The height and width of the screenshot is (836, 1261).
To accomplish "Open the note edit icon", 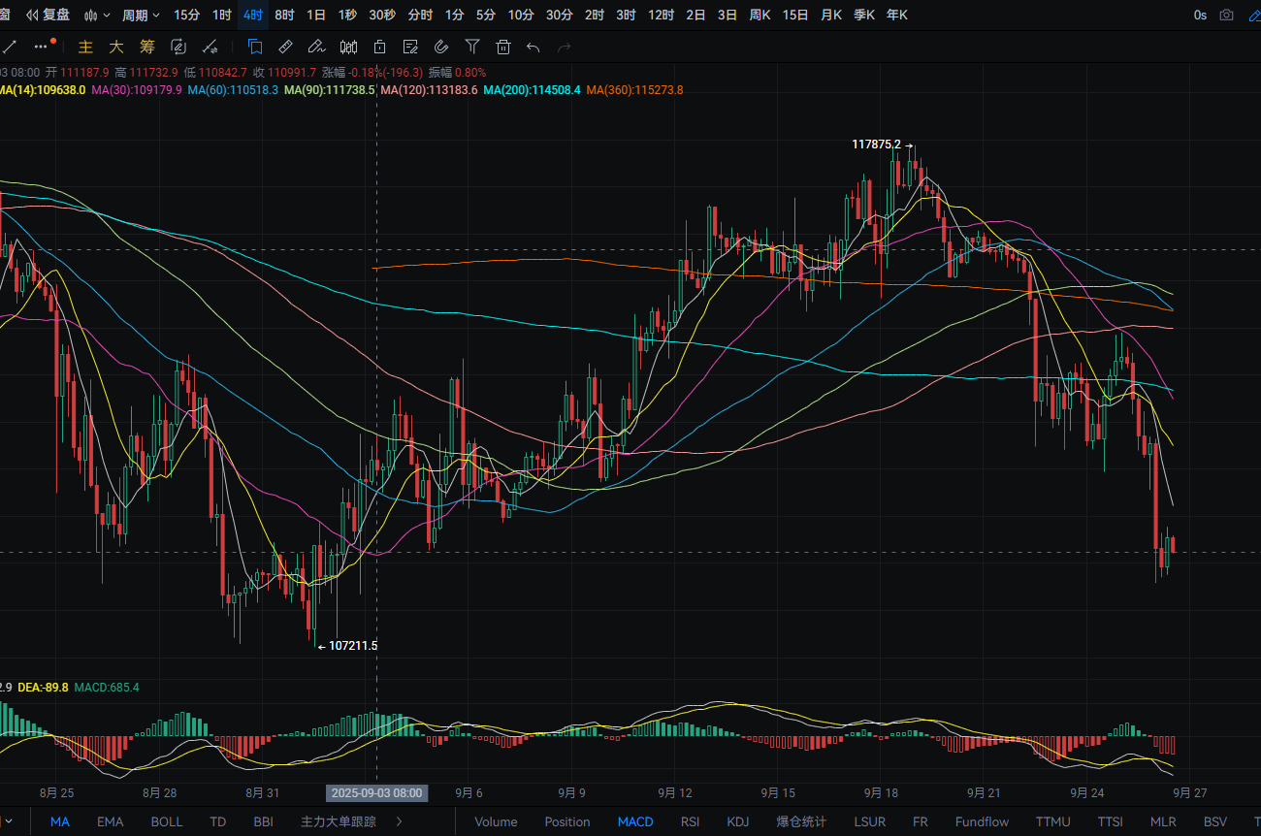I will pos(410,46).
